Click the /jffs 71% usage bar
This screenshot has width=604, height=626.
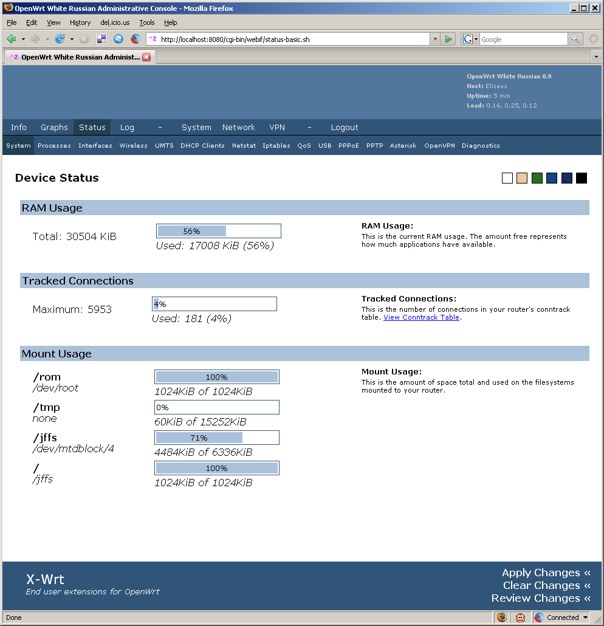coord(217,438)
